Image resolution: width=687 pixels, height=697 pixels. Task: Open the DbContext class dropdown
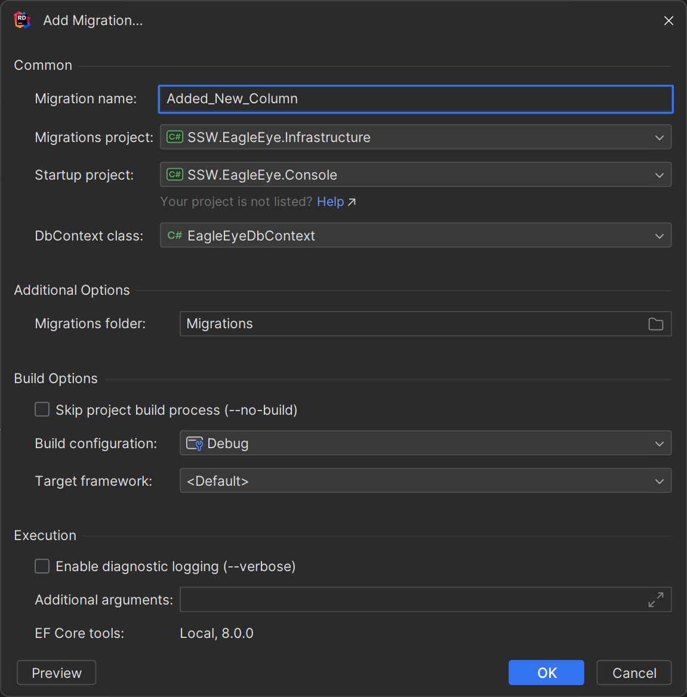659,236
